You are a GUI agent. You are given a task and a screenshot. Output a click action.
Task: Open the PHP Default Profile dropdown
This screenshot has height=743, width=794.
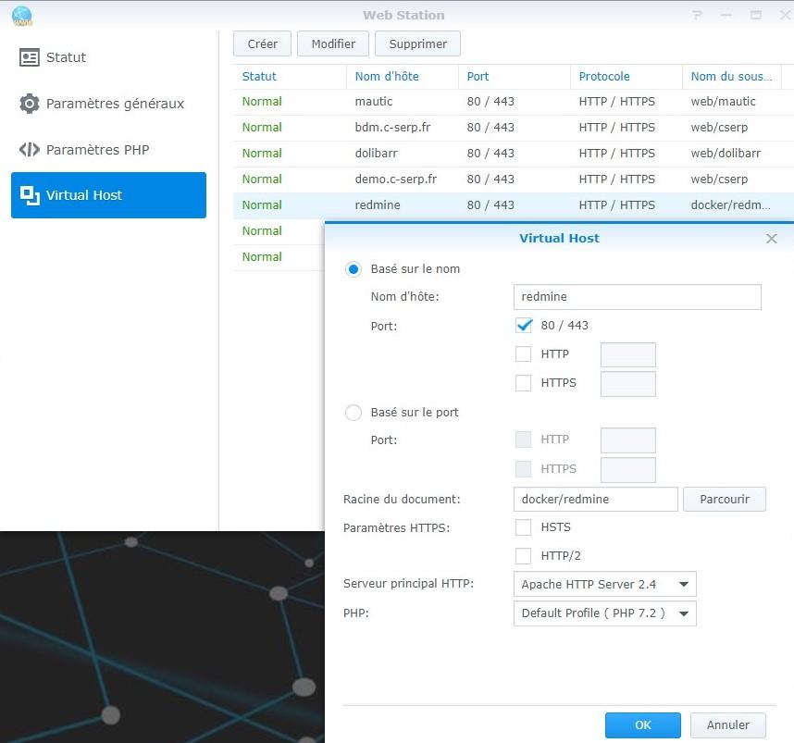(x=604, y=613)
